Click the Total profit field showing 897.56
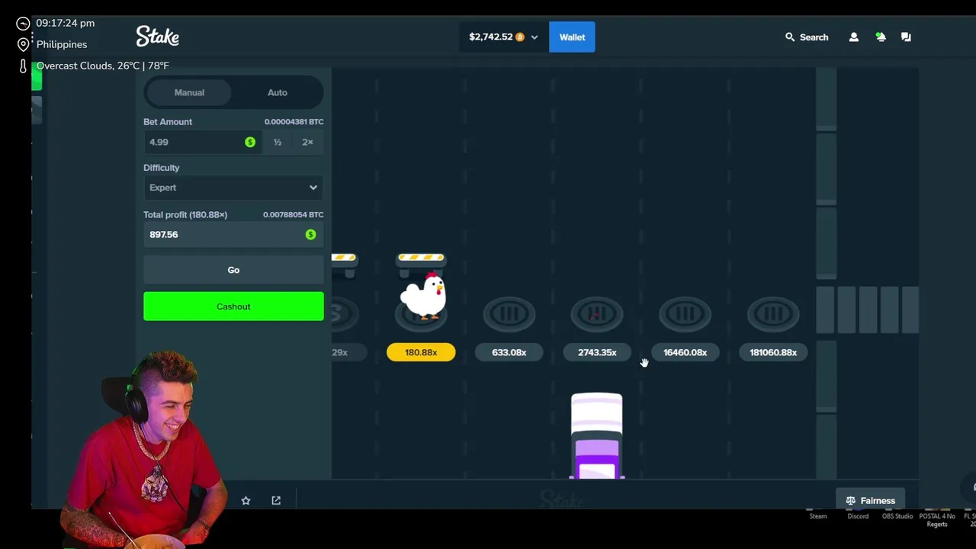Viewport: 976px width, 549px height. (233, 234)
